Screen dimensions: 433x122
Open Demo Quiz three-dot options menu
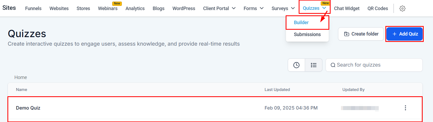(405, 108)
